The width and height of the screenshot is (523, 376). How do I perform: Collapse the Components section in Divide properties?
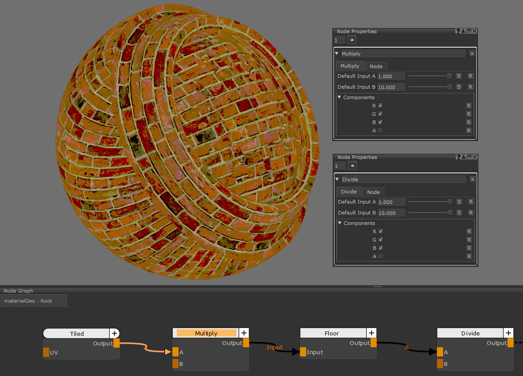click(x=340, y=223)
